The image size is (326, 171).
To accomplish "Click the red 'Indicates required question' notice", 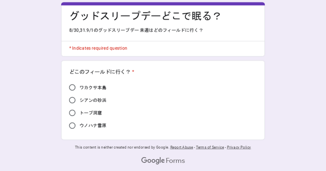I will [x=98, y=48].
